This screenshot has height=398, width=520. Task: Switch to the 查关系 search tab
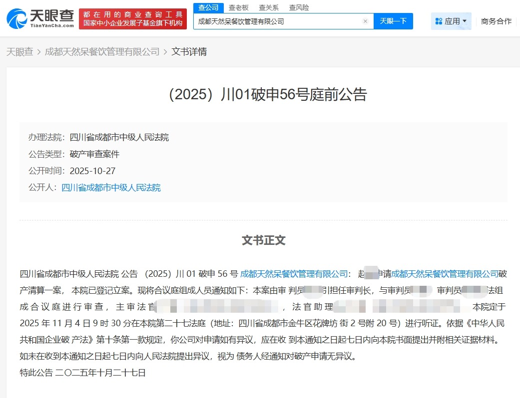(268, 7)
